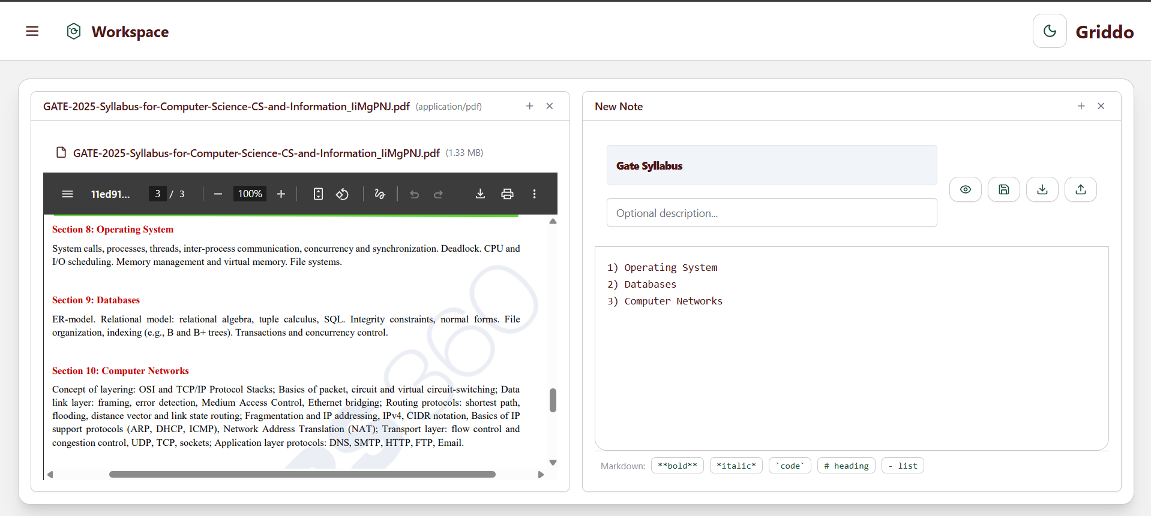
Task: Click the Optional description field
Action: coord(772,213)
